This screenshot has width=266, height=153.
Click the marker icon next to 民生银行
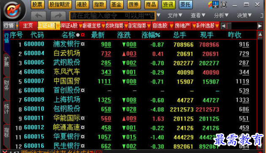(x=83, y=146)
